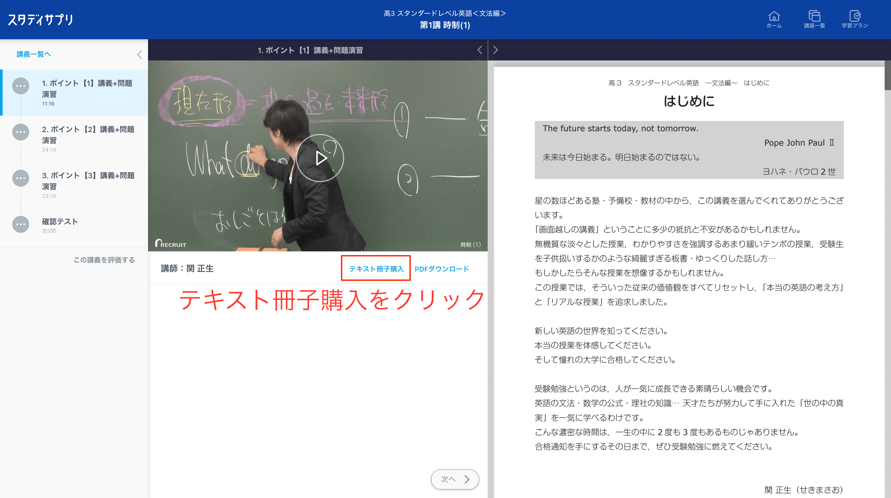The width and height of the screenshot is (891, 498).
Task: Click the course title 高3 スタンダードレベル英語＜文法編＞
Action: coord(445,13)
